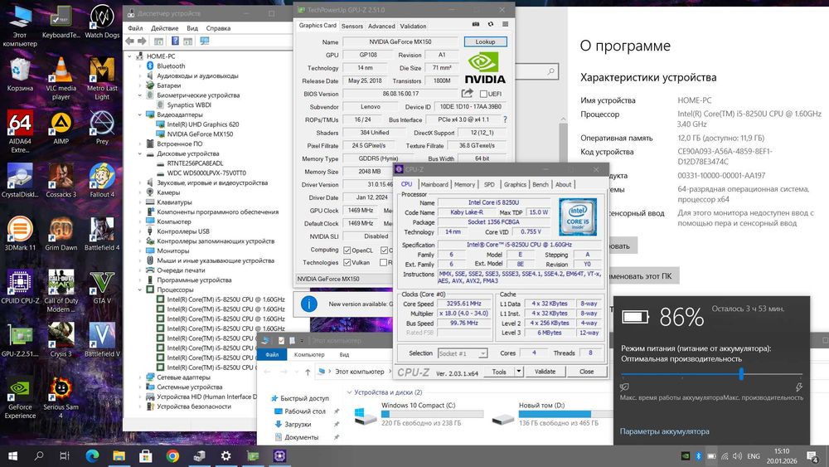
Task: Open CrystalDiskInfo desktop icon
Action: pos(20,180)
